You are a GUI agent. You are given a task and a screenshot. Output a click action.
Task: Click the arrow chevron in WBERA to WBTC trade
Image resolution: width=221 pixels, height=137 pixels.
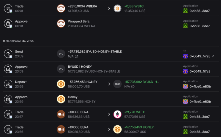109,8
